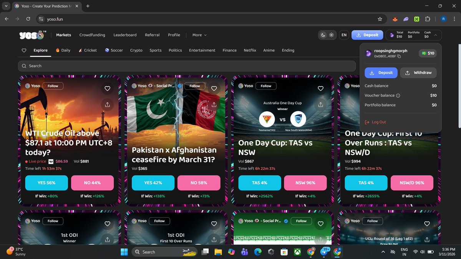Follow Yoso on WTI Crude Oil card
The width and height of the screenshot is (461, 259).
point(53,86)
